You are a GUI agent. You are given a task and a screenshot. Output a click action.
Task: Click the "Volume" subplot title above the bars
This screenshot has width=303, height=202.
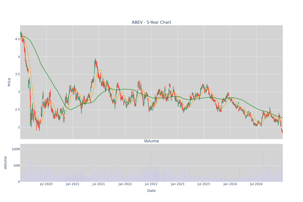point(151,141)
